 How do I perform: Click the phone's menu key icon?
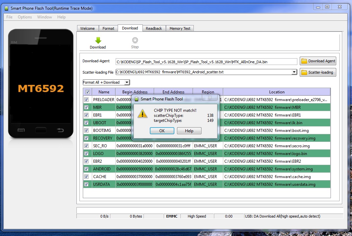point(21,130)
